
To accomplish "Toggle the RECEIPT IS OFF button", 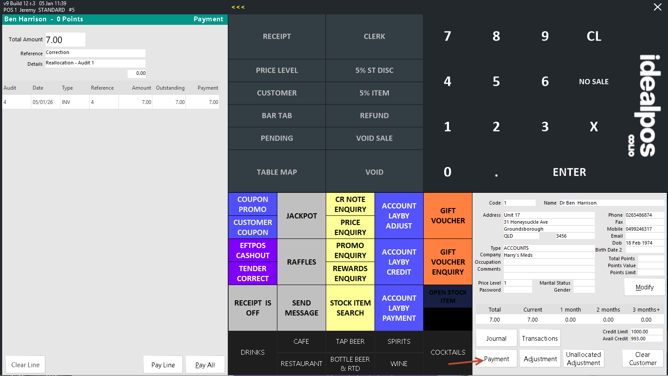I will click(253, 308).
